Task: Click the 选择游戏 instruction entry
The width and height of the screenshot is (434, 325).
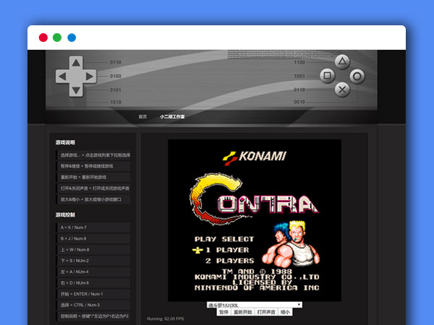Action: (93, 155)
